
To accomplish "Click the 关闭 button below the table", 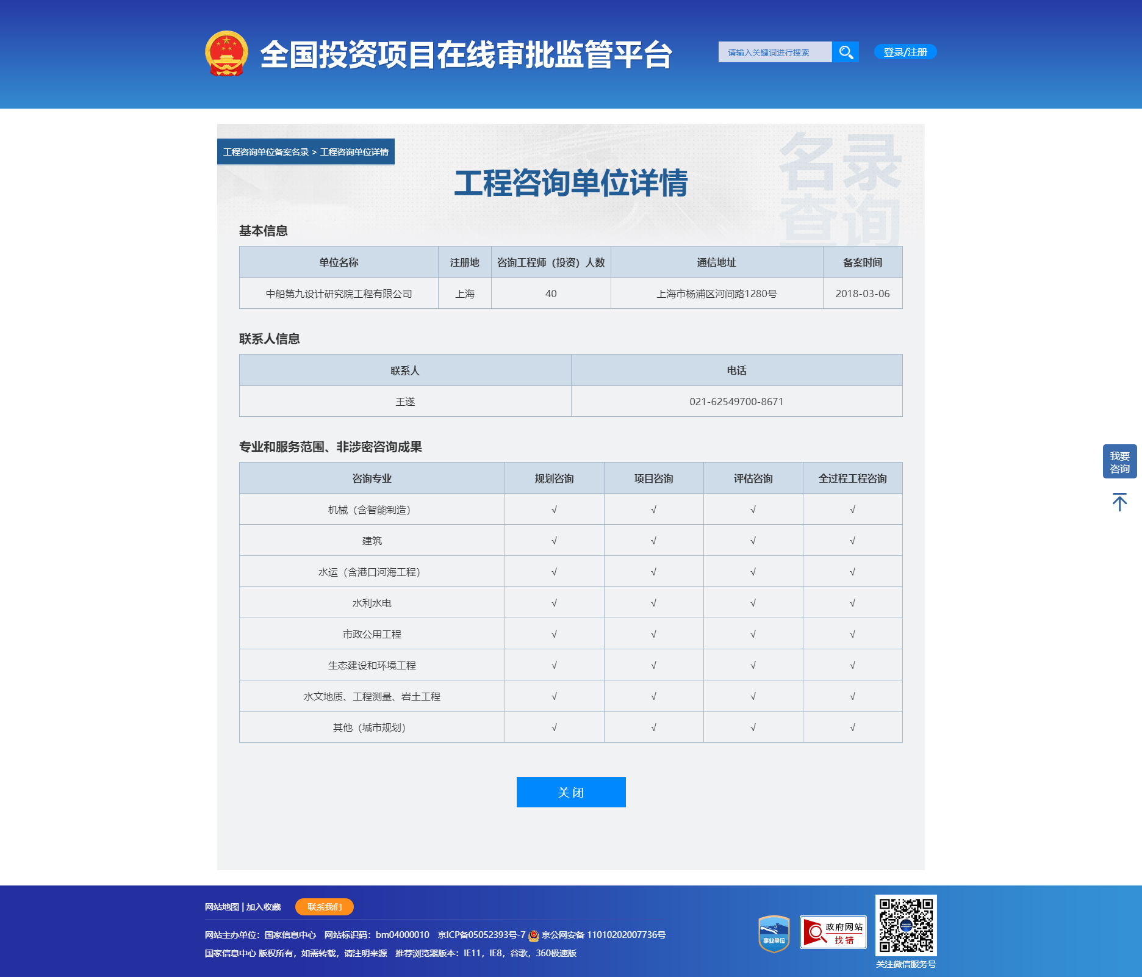I will point(571,791).
